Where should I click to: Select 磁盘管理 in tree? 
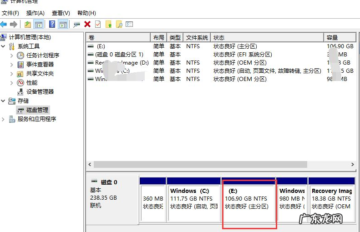point(37,110)
